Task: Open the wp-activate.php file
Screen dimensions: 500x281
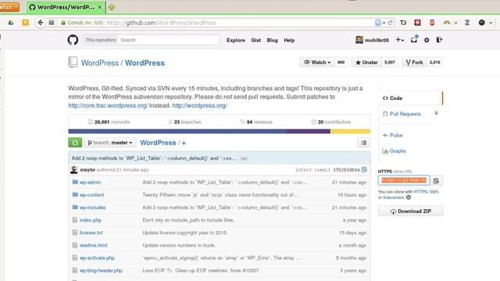Action: [x=97, y=258]
